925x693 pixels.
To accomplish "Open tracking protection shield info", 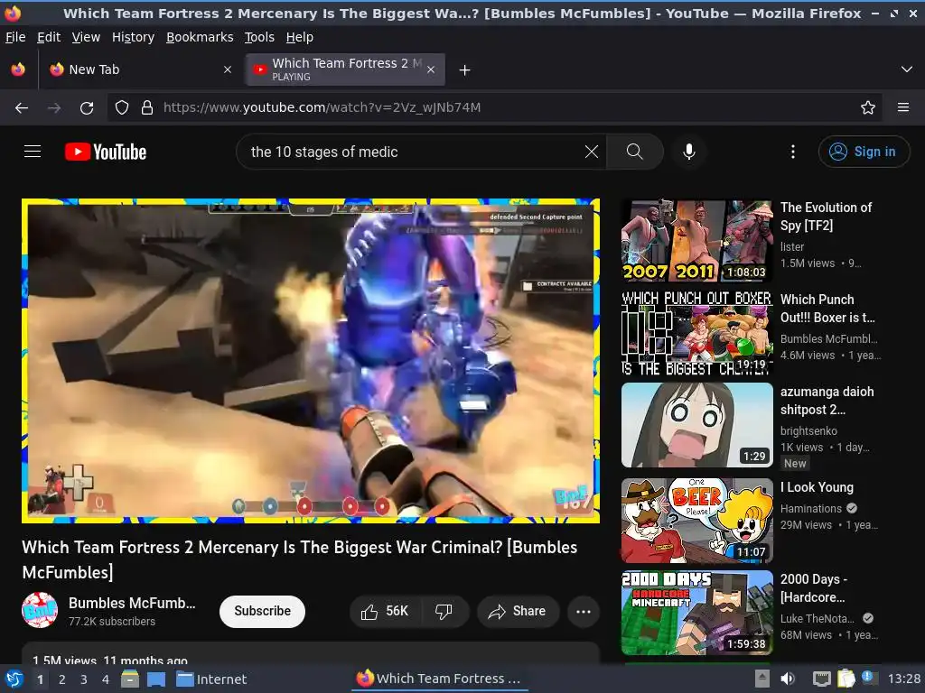I will click(122, 108).
